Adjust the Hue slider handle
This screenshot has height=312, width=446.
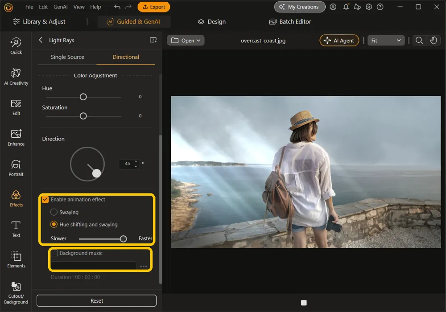(83, 97)
